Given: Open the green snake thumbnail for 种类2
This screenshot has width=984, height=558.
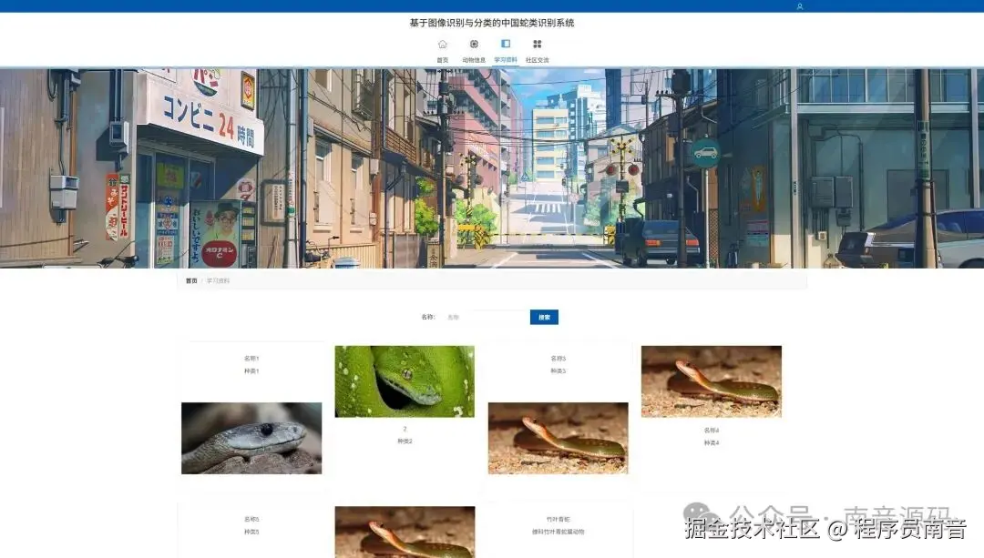Looking at the screenshot, I should coord(404,382).
